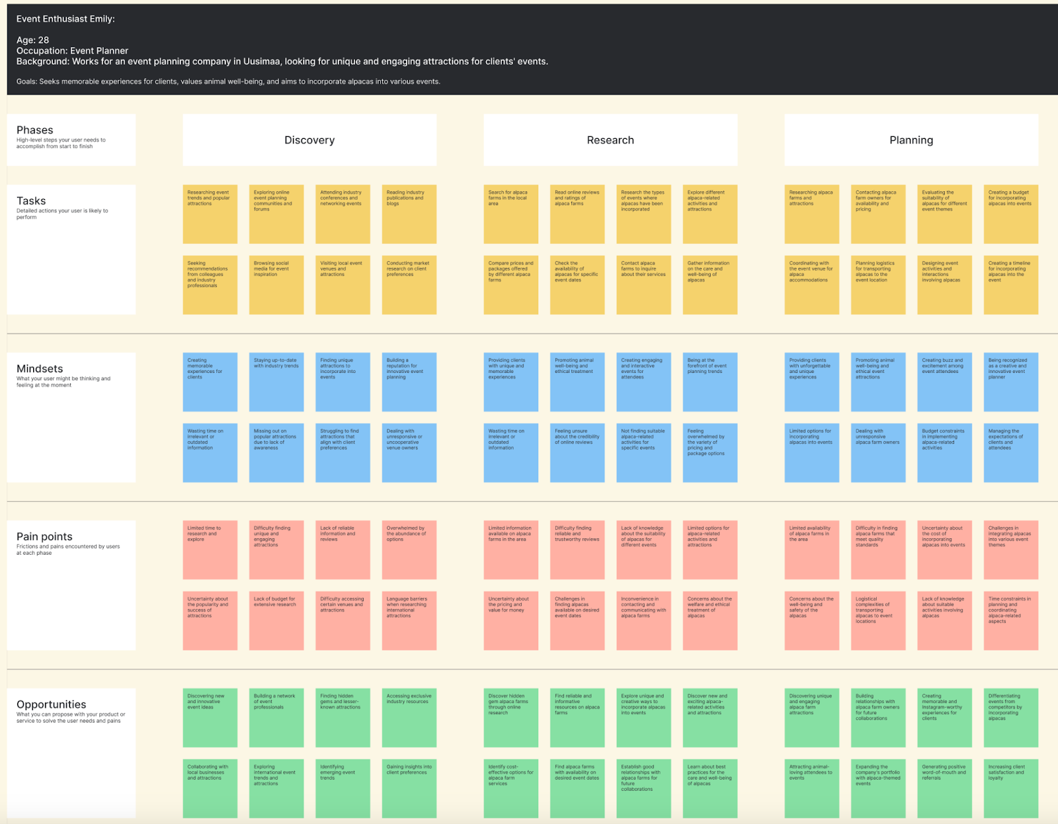Click the 'Research' phase header card
Screen dimensions: 1058x824
(610, 140)
